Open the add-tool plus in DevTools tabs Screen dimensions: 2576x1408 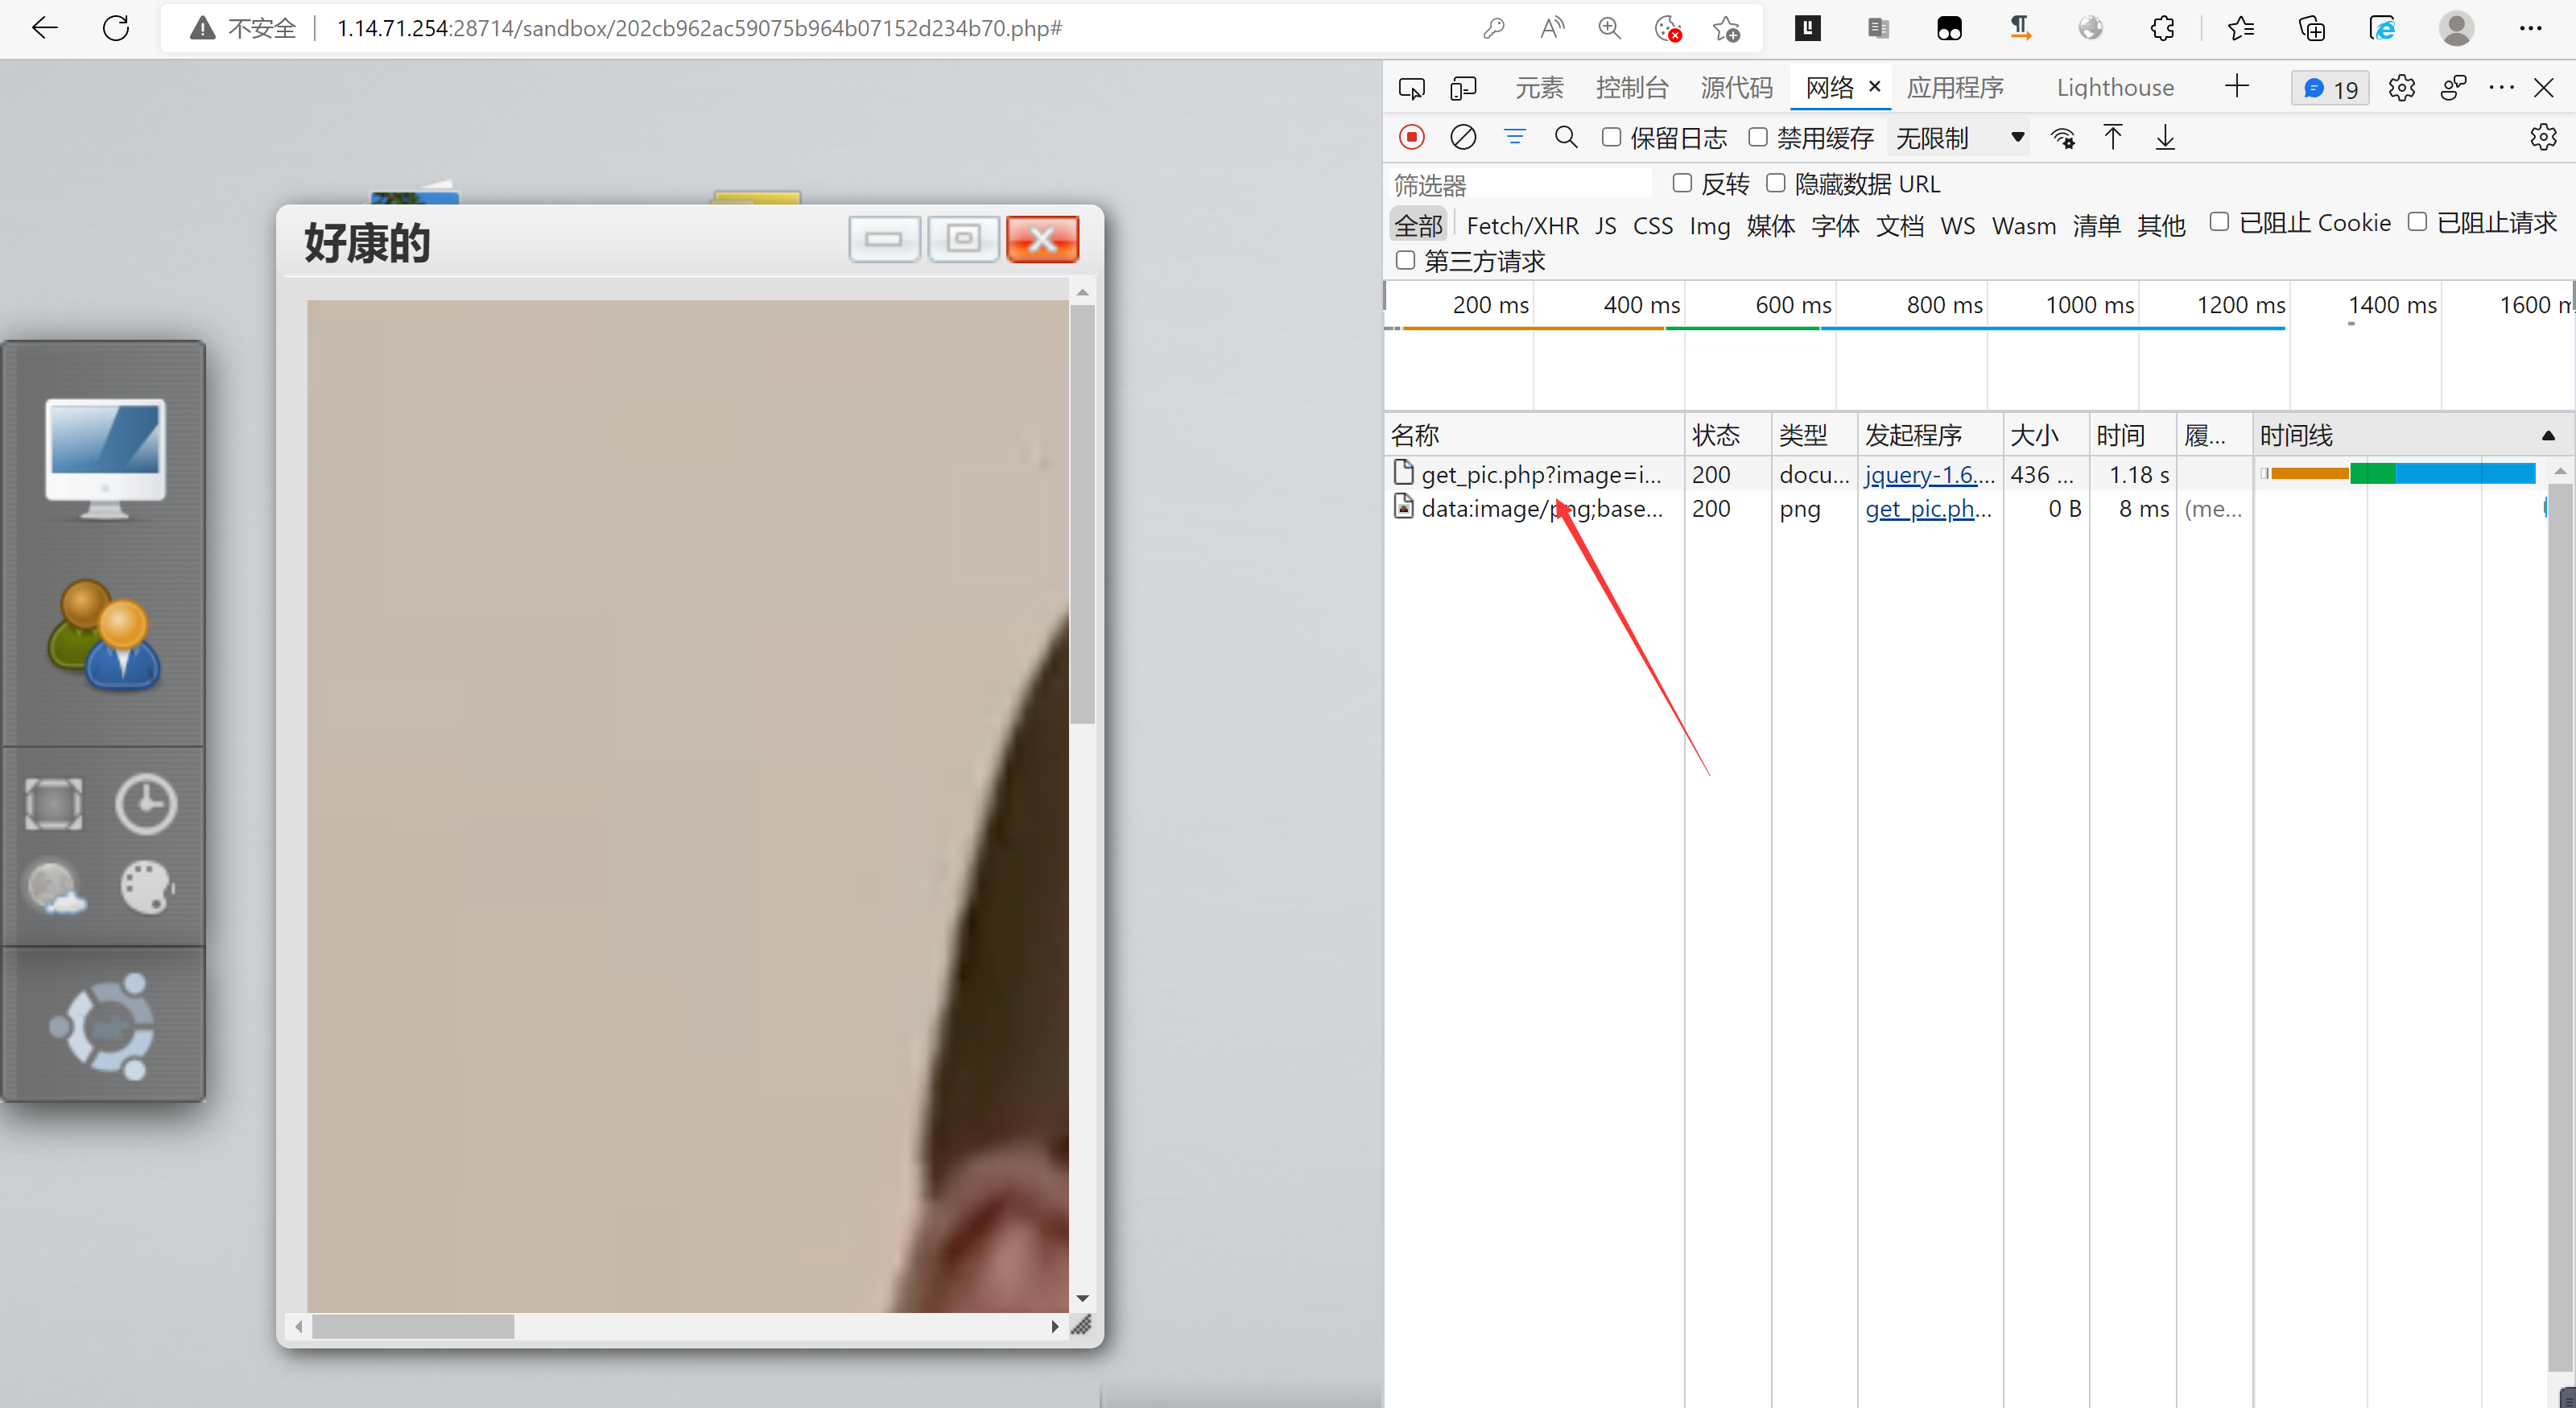tap(2236, 87)
